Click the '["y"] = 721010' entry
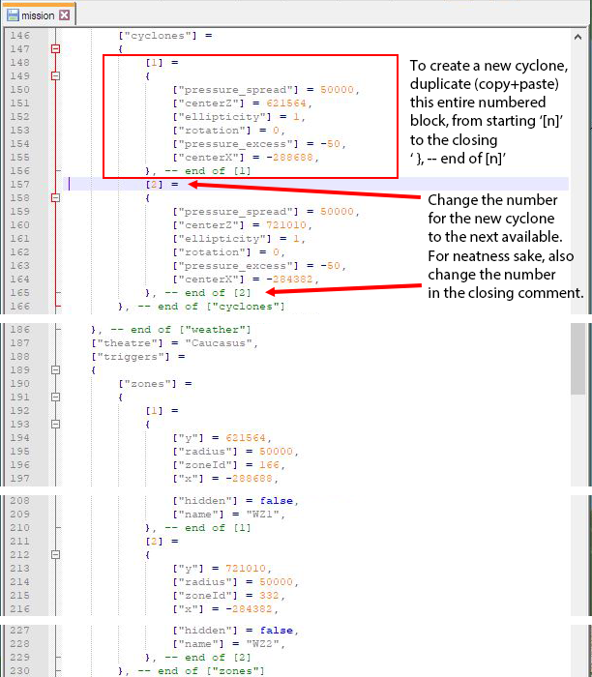This screenshot has width=592, height=677. pyautogui.click(x=222, y=569)
